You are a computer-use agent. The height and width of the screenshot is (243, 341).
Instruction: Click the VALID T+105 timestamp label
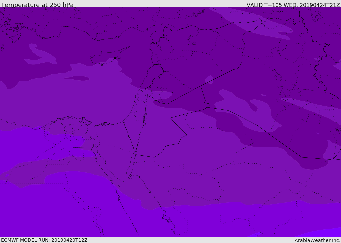click(293, 5)
